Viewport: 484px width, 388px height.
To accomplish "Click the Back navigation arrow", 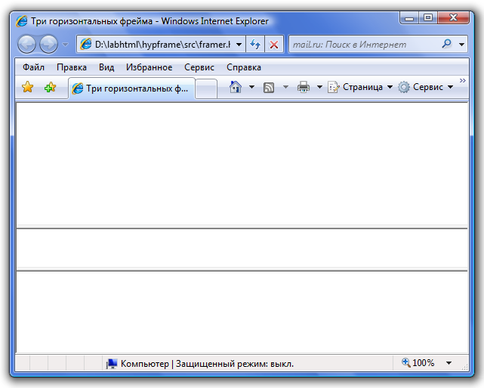I will pos(27,44).
